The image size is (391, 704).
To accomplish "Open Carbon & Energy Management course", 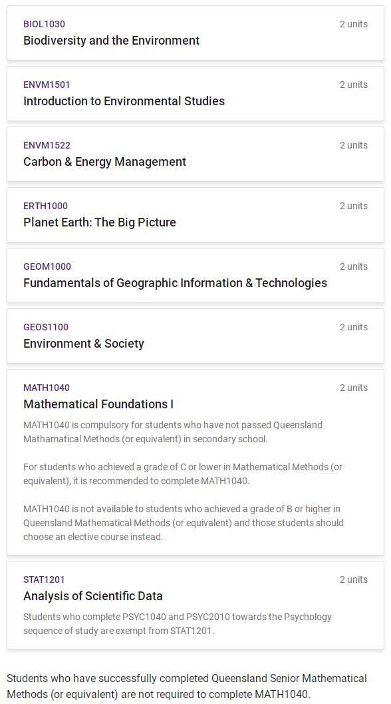I will 104,162.
